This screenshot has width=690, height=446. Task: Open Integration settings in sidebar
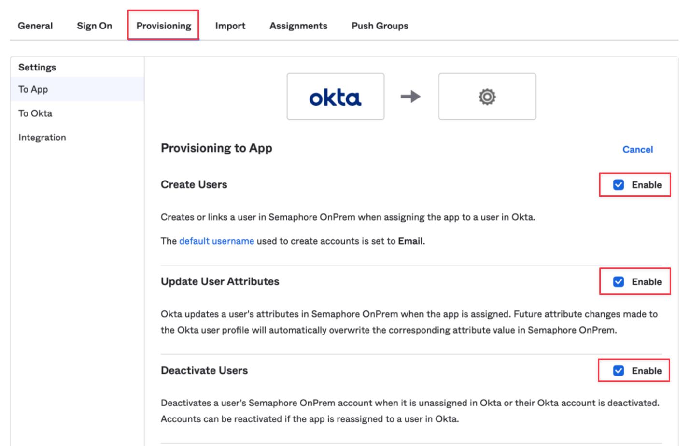[77, 138]
